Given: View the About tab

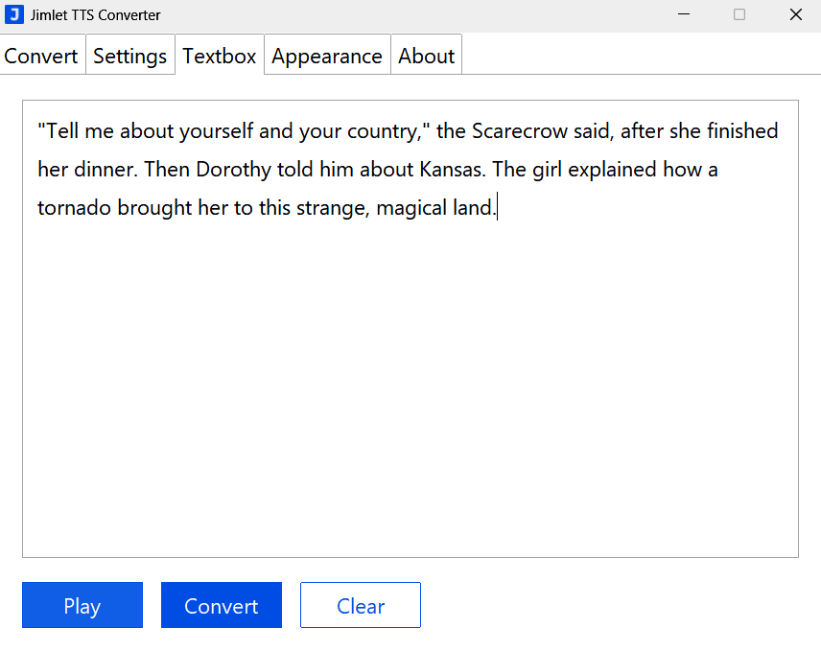Looking at the screenshot, I should pos(426,56).
